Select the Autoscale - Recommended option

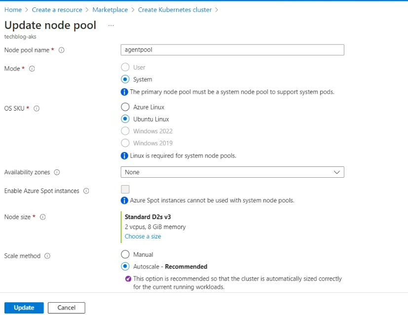click(x=125, y=267)
